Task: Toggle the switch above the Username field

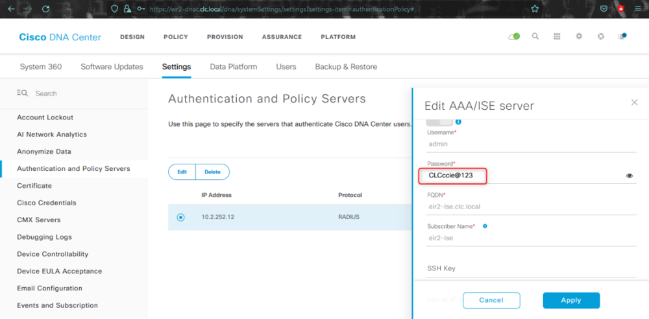Action: 439,123
